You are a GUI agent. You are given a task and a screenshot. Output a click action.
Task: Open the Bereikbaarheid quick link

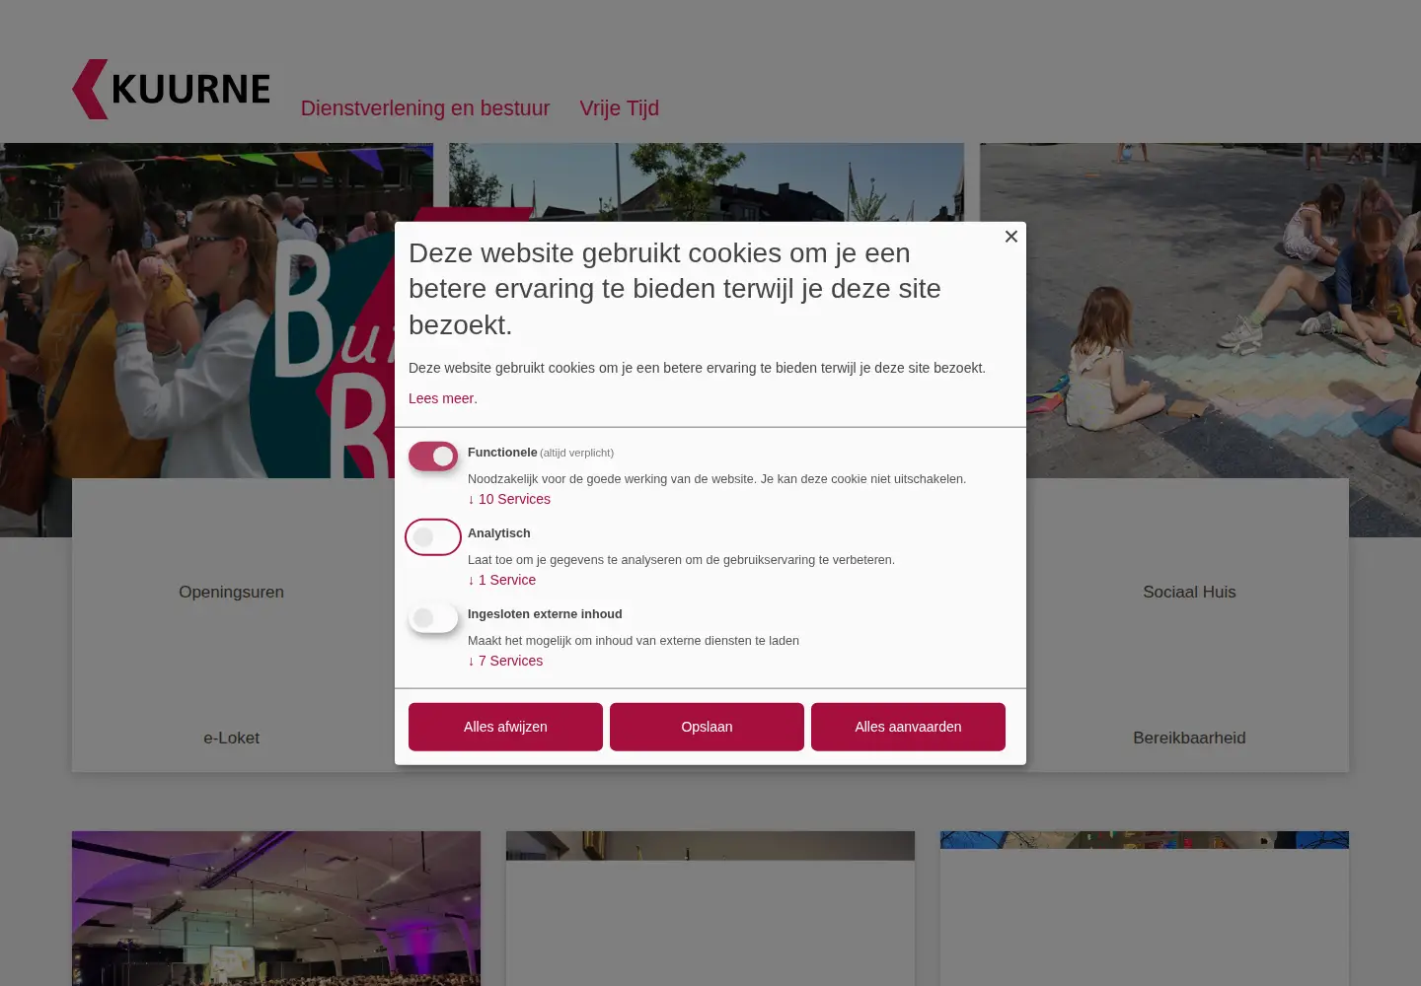click(x=1189, y=738)
